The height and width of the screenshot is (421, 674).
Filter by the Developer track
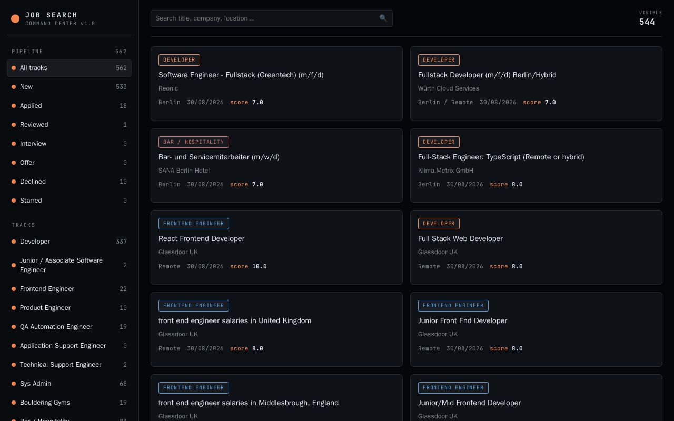[x=69, y=242]
